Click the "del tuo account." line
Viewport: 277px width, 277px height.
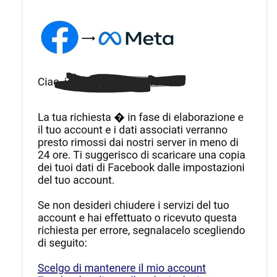tap(76, 180)
